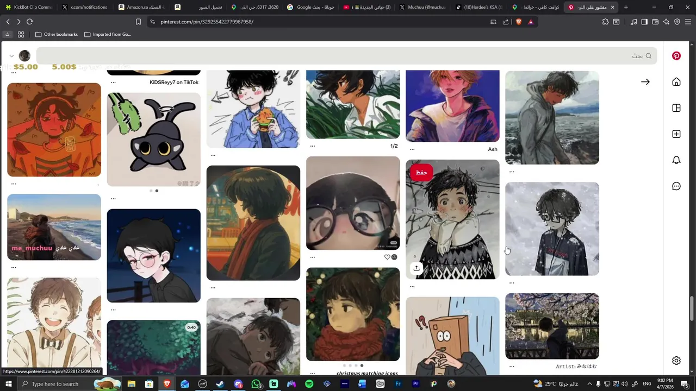Open Premiere Pro from the taskbar
The width and height of the screenshot is (696, 391).
416,384
